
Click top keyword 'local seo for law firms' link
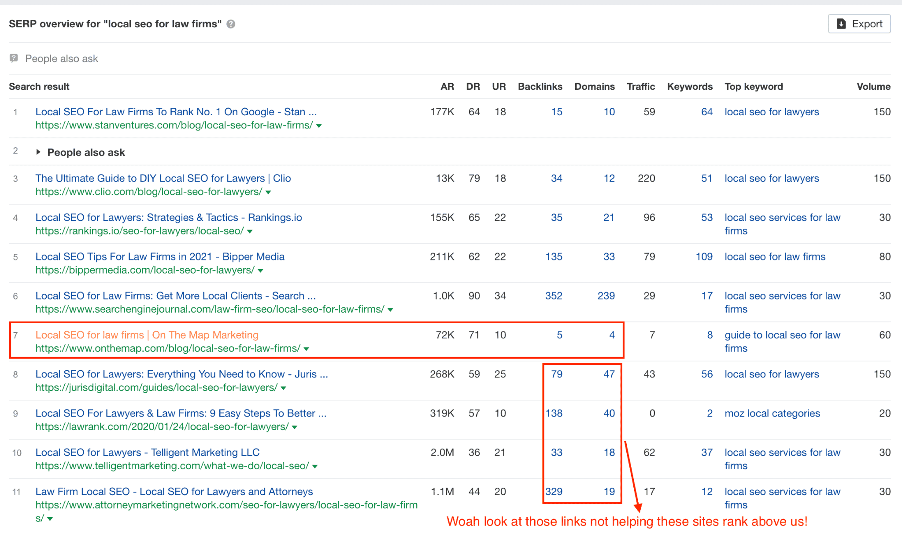pos(775,256)
